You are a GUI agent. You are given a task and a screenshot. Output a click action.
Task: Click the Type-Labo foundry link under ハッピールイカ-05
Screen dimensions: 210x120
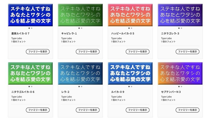coord(116,38)
